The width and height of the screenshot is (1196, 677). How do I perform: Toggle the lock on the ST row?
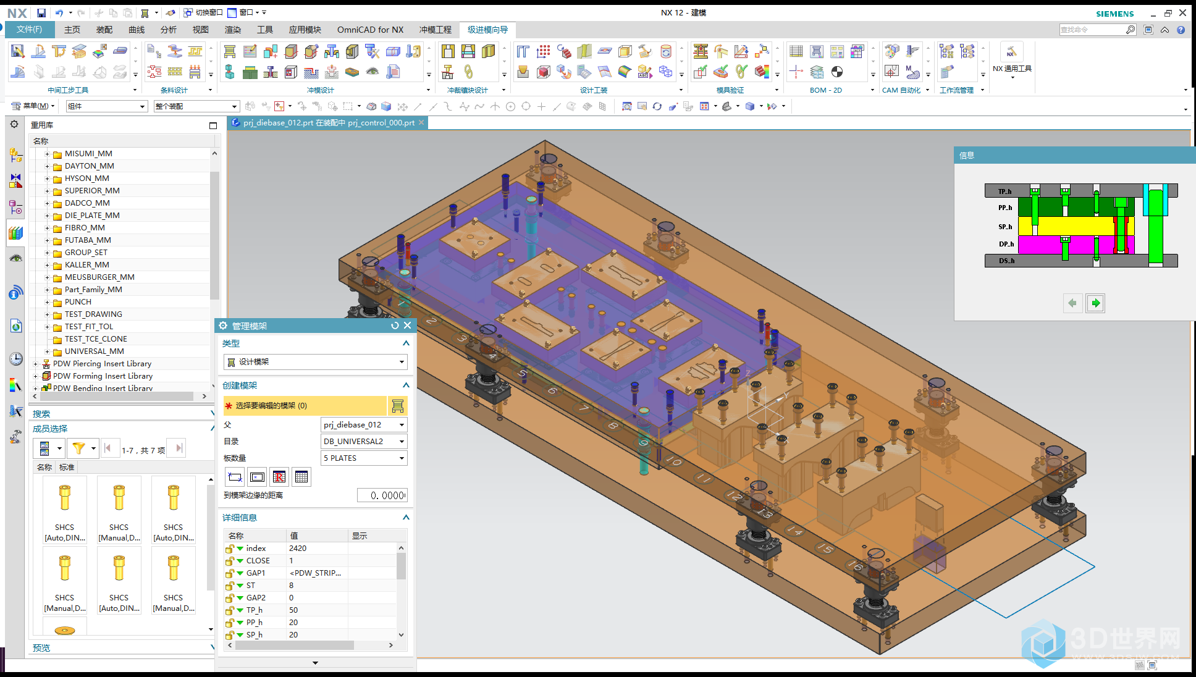tap(230, 586)
